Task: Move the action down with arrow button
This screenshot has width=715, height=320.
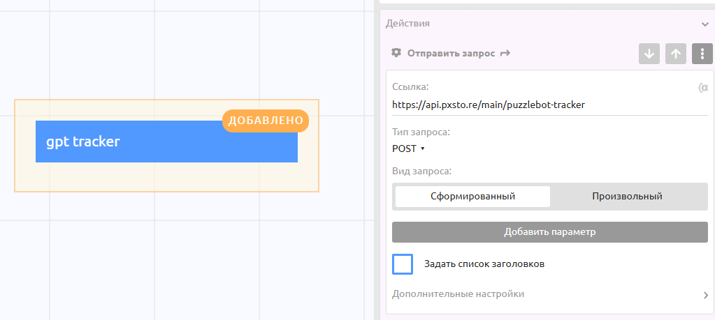Action: click(x=649, y=54)
